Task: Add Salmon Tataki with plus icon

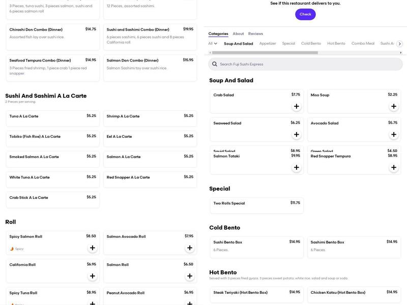Action: (296, 167)
